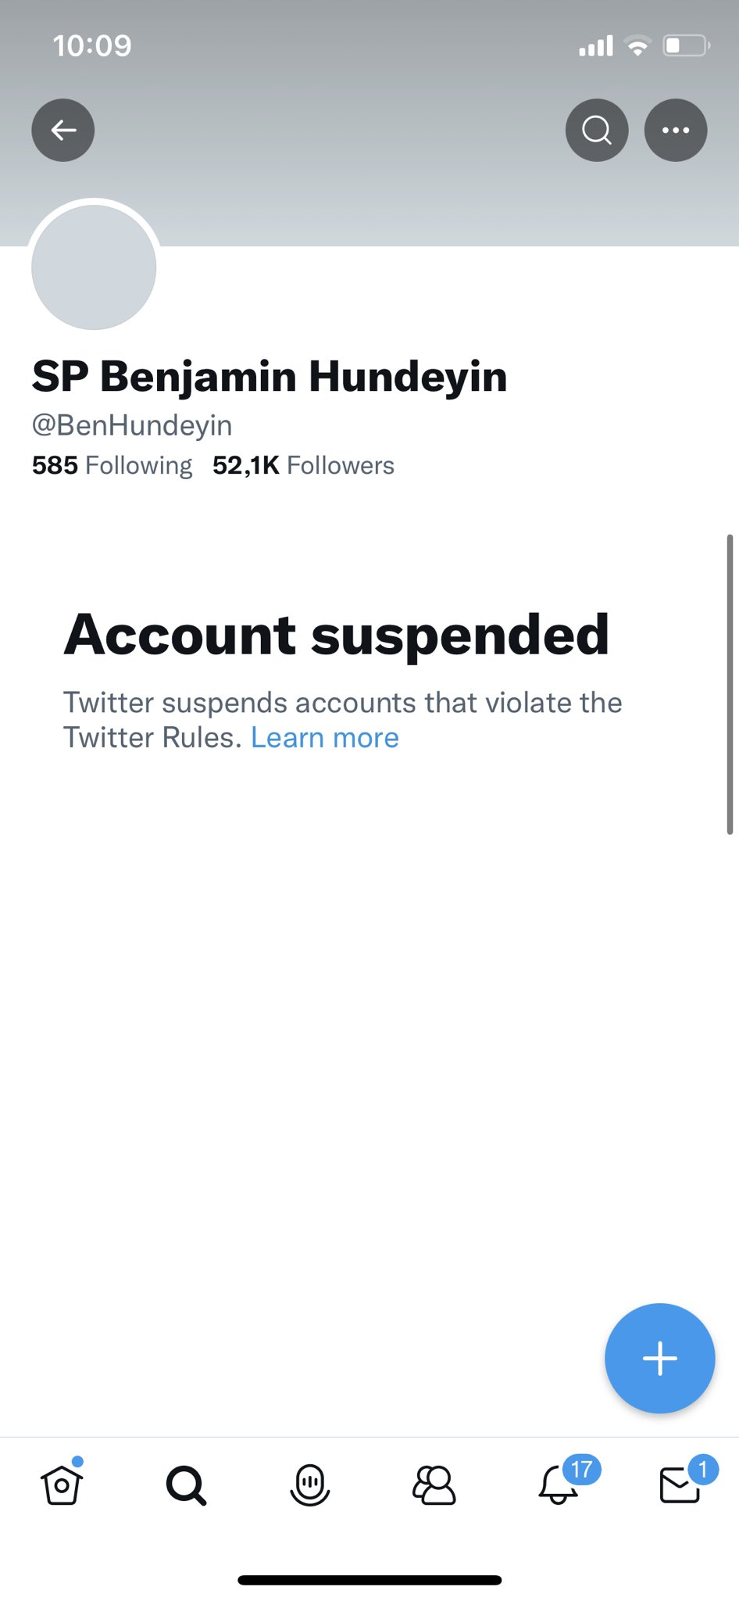Tap the back arrow button
Screen dimensions: 739x1601
[63, 131]
